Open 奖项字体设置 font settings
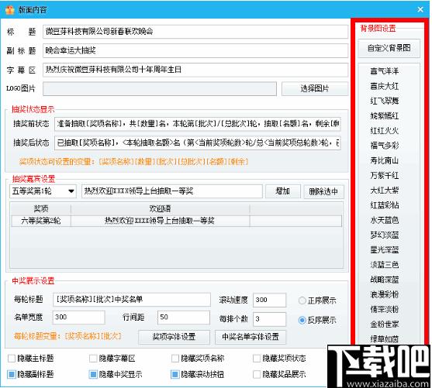This screenshot has height=388, width=432. tap(175, 337)
